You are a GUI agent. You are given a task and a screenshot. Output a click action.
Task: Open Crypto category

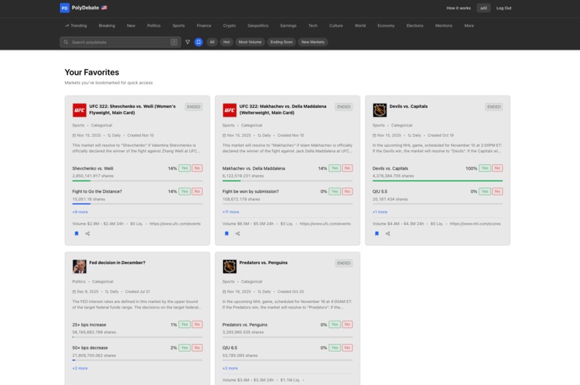(x=230, y=25)
